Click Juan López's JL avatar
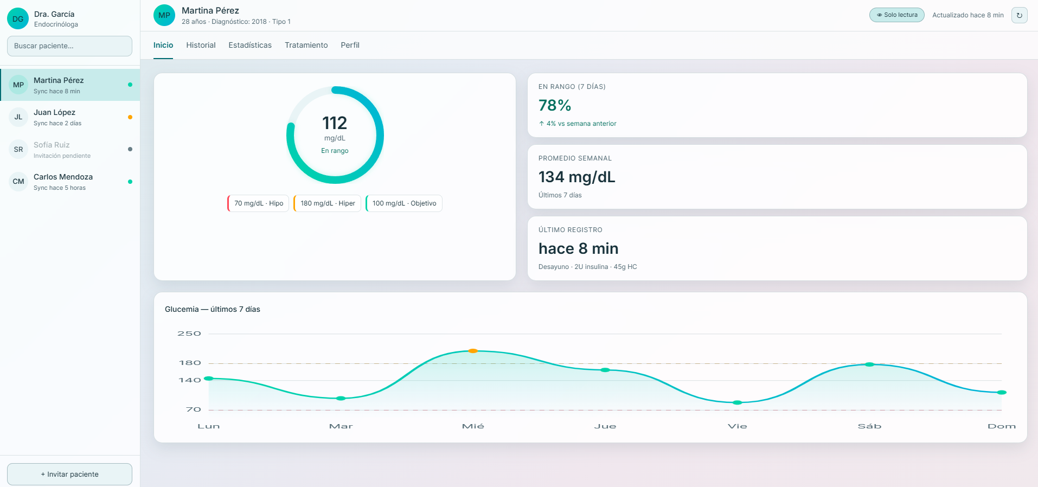Screen dimensions: 1038x487 [18, 117]
